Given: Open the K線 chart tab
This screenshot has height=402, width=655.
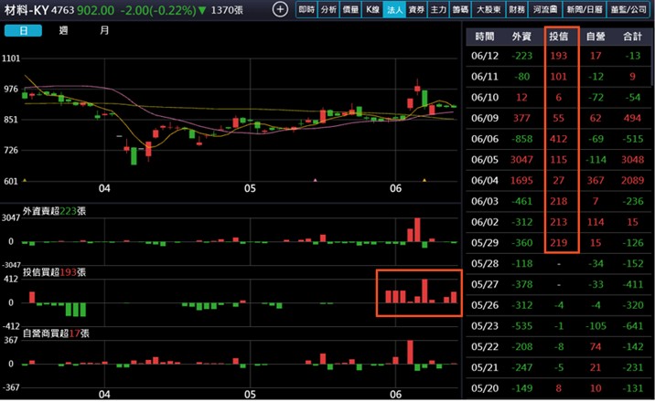Looking at the screenshot, I should pyautogui.click(x=372, y=9).
